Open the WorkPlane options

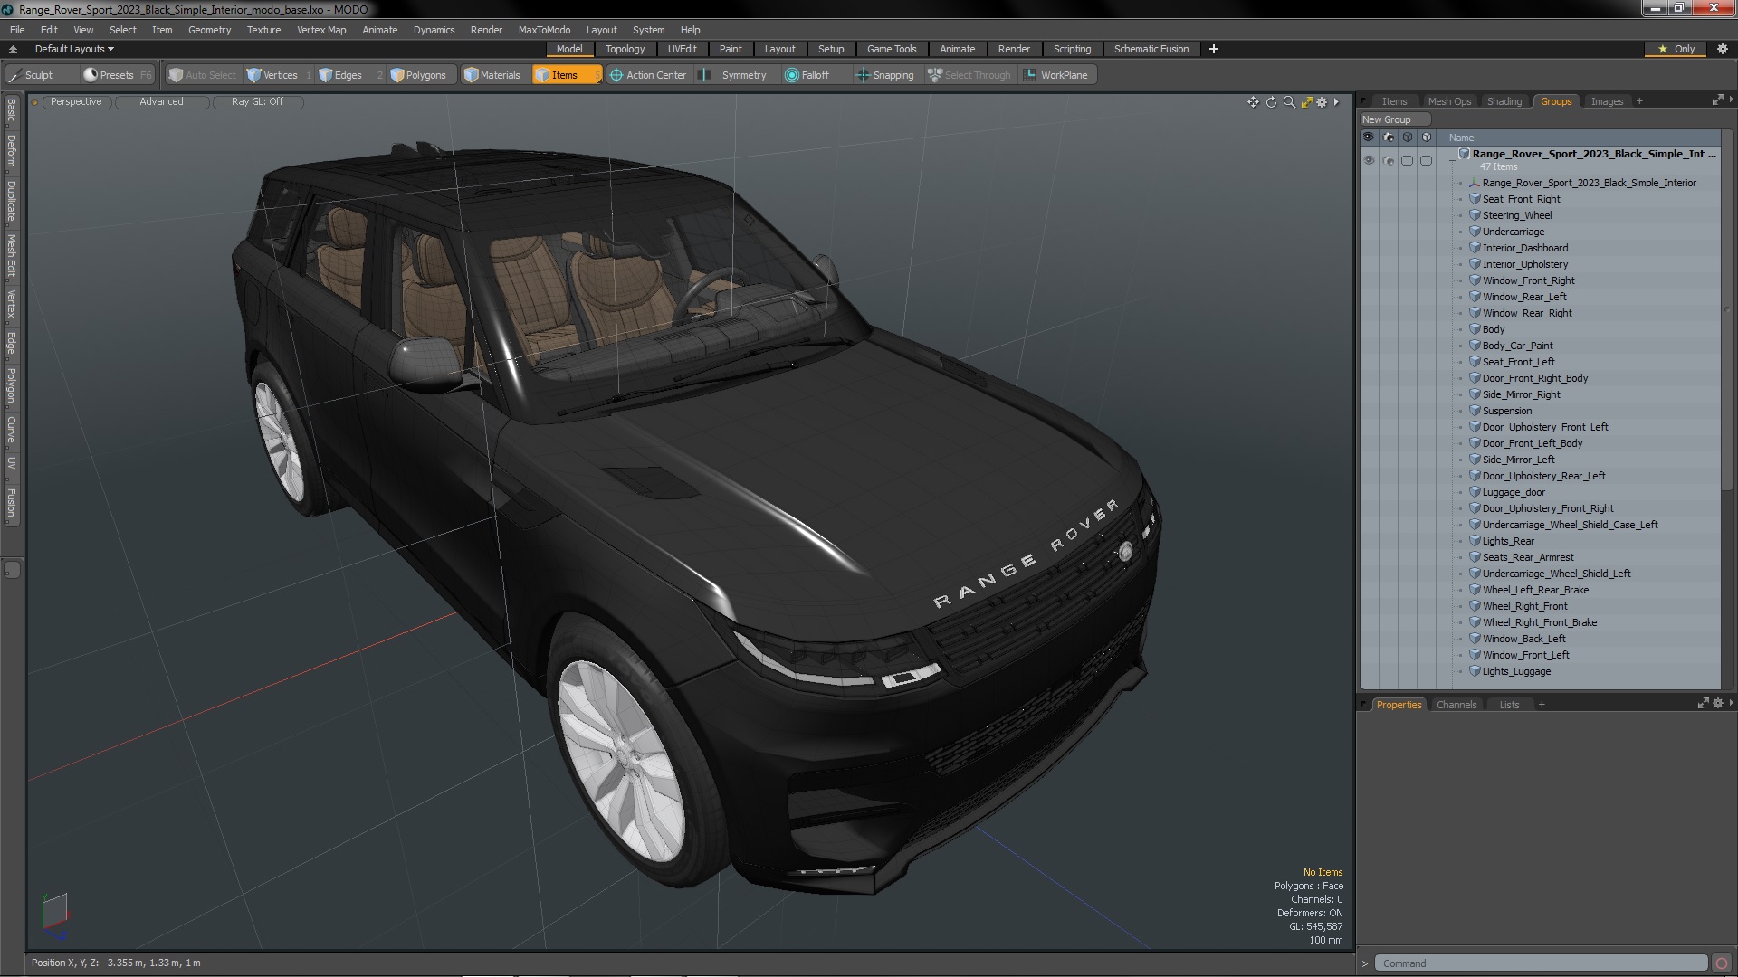click(1056, 75)
